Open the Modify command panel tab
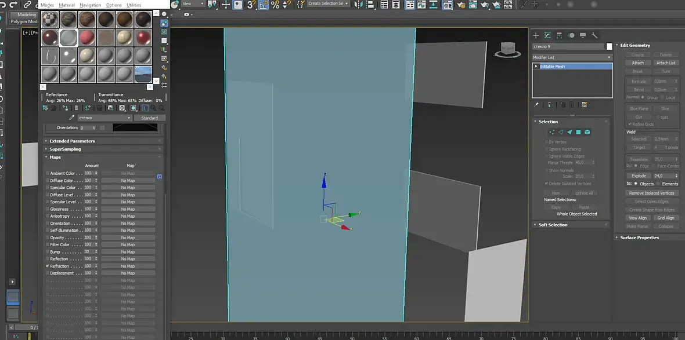Image resolution: width=685 pixels, height=340 pixels. click(547, 35)
